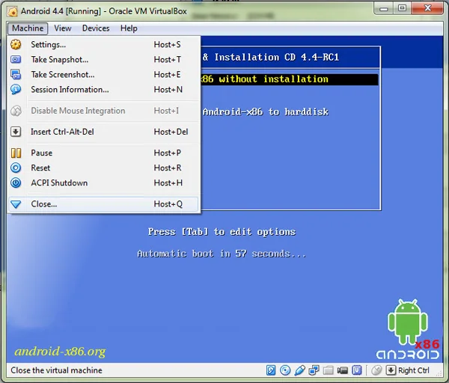This screenshot has height=383, width=449.
Task: Select highlighted 'without installation' boot entry
Action: coord(289,79)
